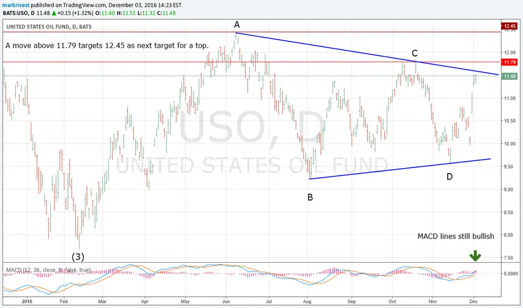Click the 10.50 price axis value
The width and height of the screenshot is (523, 308).
click(x=510, y=121)
